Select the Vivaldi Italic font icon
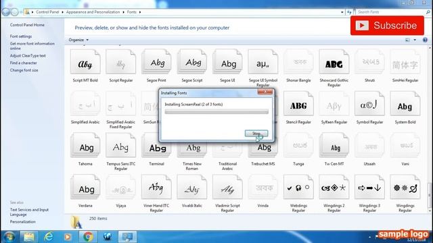The image size is (433, 243). (192, 187)
